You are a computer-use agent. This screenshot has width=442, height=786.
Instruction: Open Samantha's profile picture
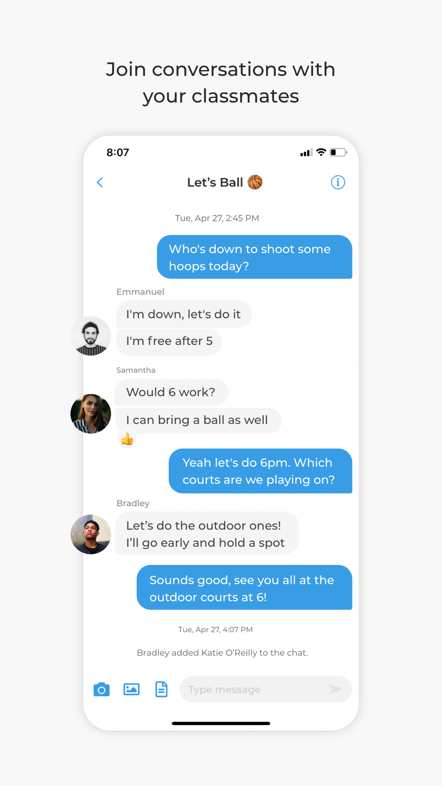91,414
